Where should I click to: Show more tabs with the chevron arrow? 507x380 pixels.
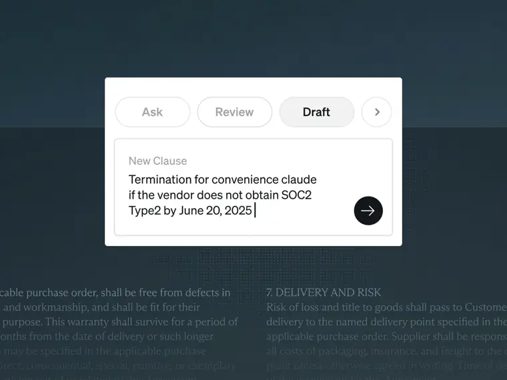(377, 112)
